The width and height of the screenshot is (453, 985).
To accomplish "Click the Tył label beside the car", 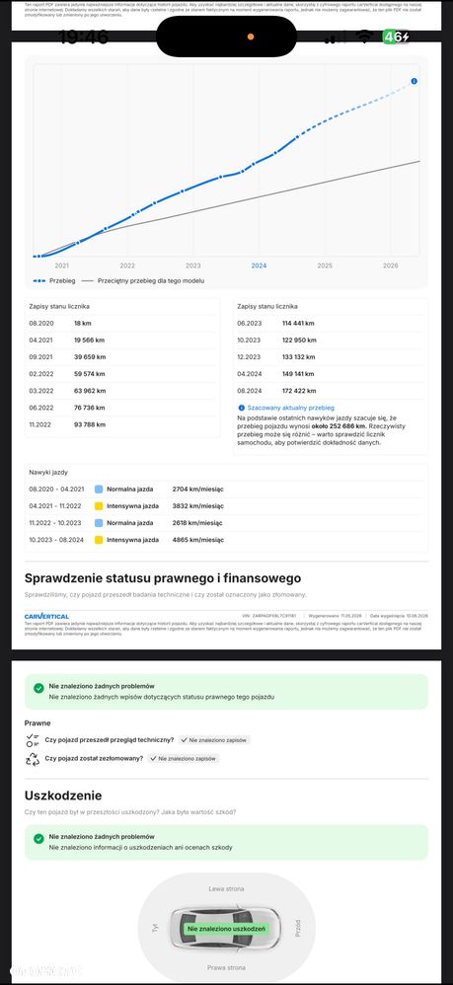I will pyautogui.click(x=155, y=927).
